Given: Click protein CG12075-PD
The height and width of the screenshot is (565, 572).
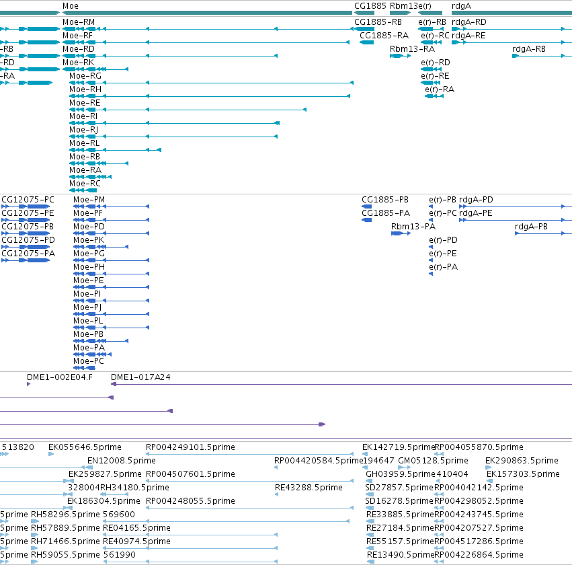Looking at the screenshot, I should [28, 240].
